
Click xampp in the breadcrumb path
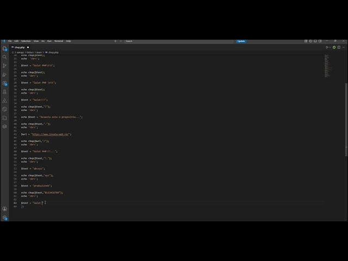(x=20, y=52)
